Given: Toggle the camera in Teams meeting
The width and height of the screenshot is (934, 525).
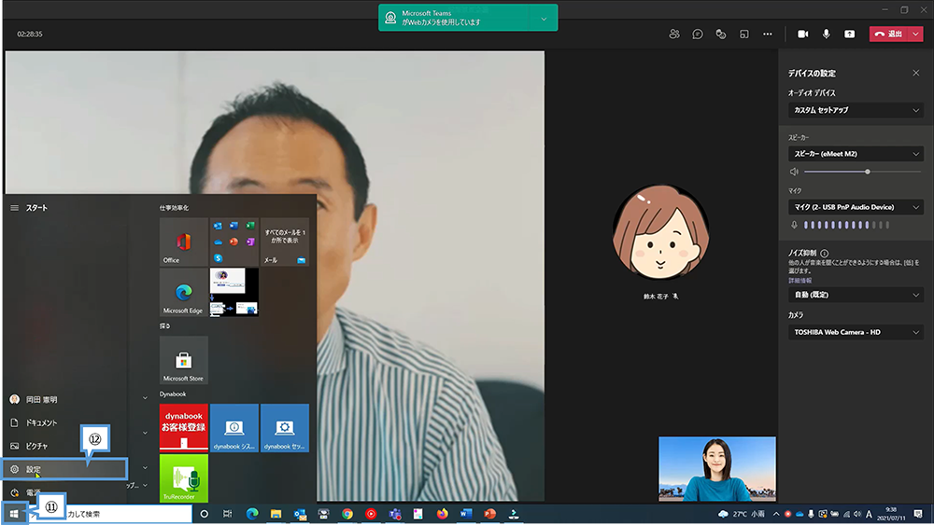Looking at the screenshot, I should (x=803, y=34).
